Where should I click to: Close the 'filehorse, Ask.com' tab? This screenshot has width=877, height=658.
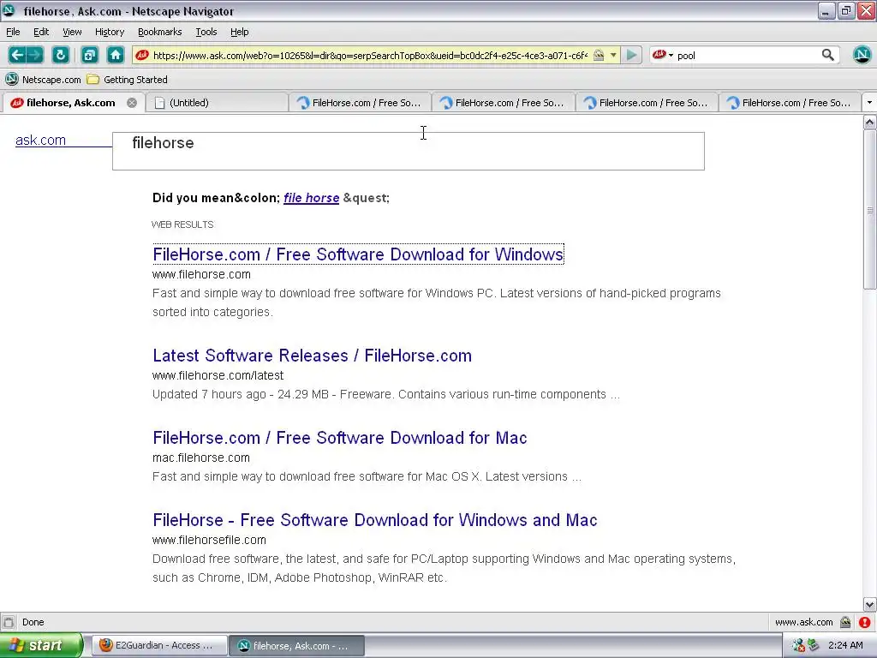(131, 103)
